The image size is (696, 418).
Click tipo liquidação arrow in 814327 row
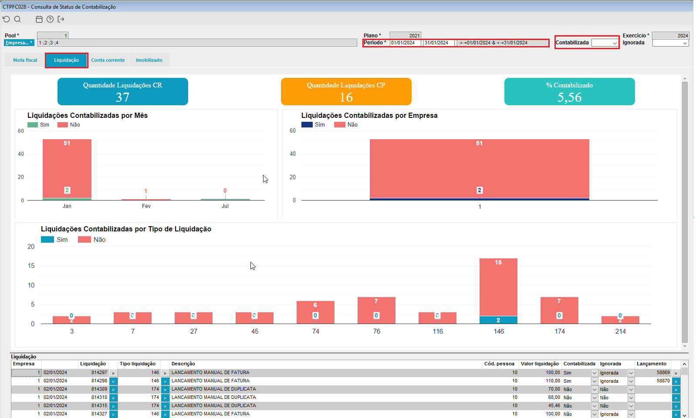point(165,414)
